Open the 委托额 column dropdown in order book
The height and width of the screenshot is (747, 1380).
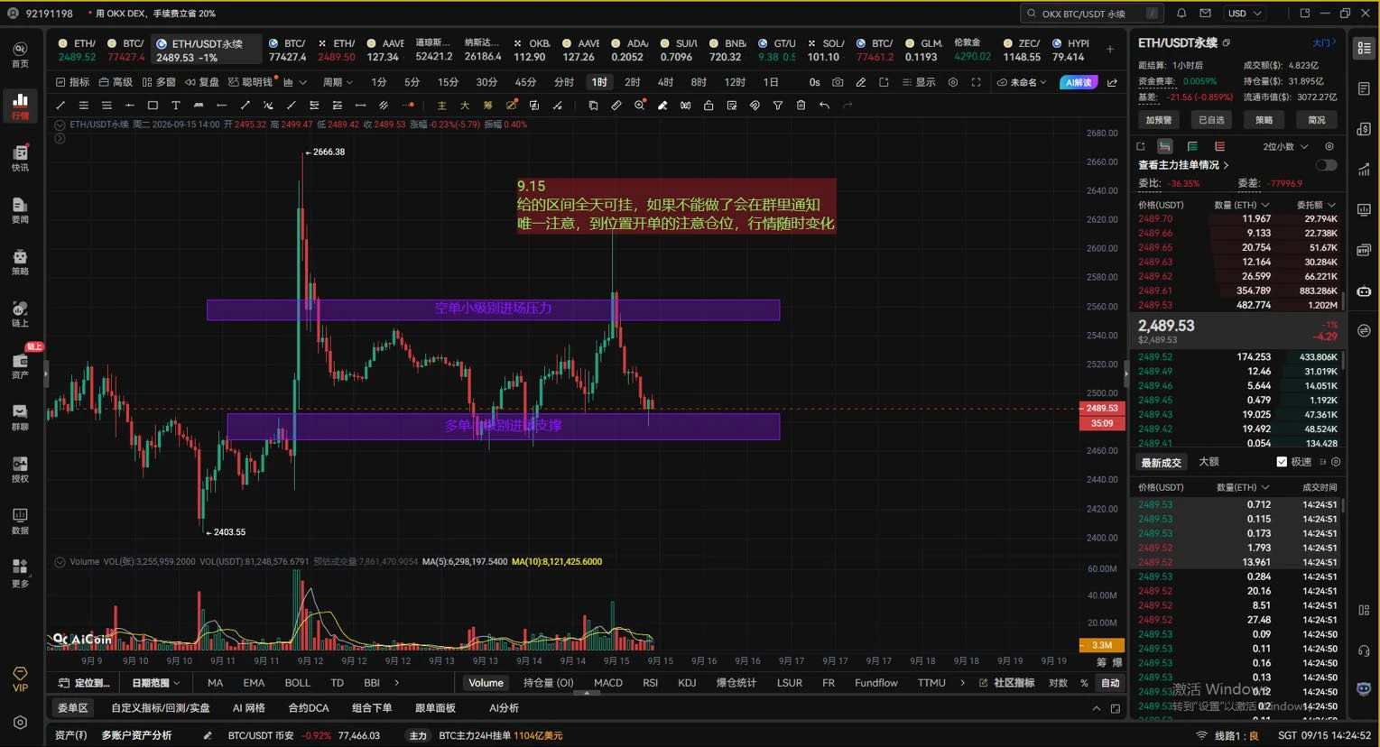[1316, 205]
